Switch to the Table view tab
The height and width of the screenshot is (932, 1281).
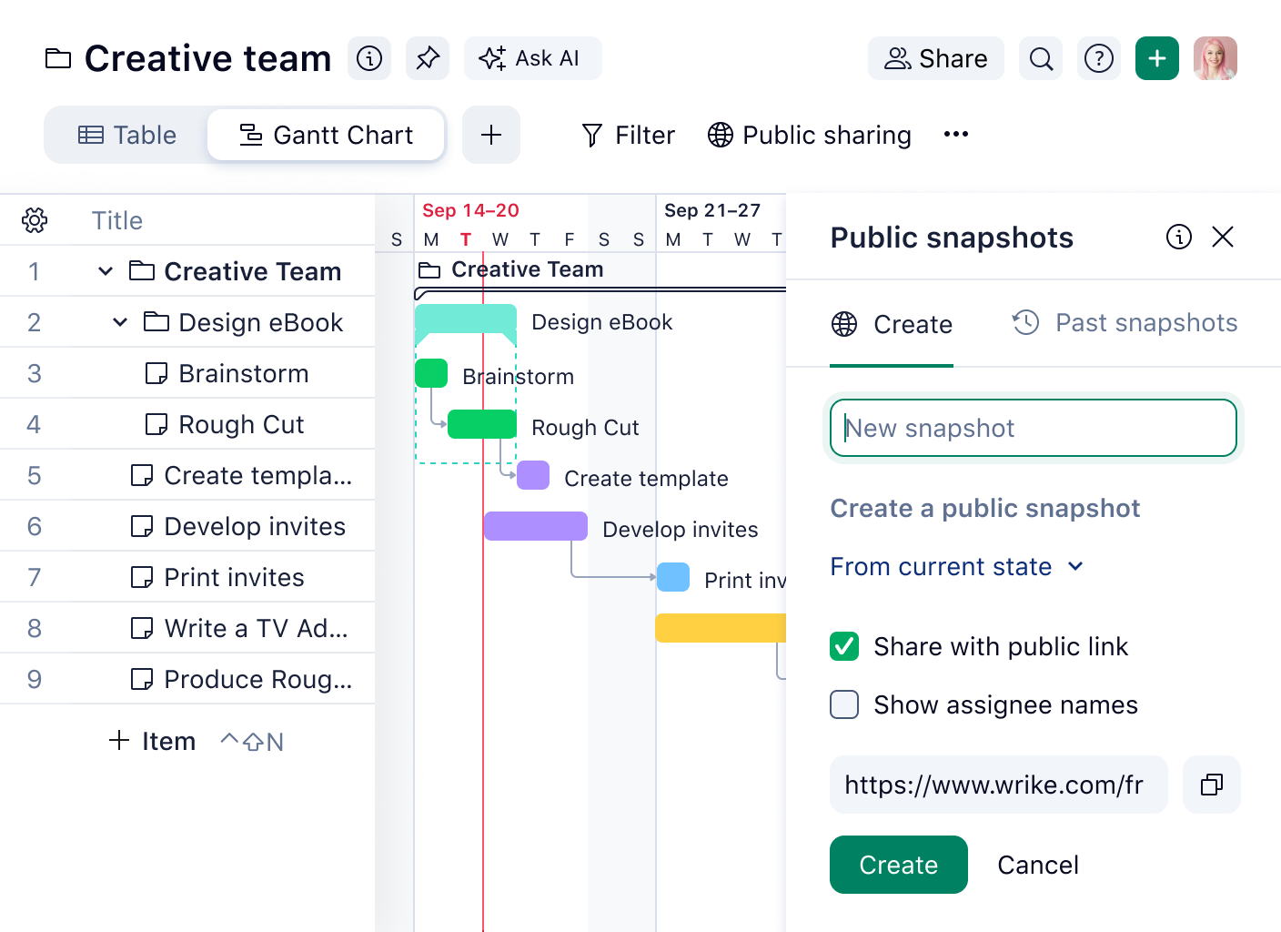pos(127,134)
